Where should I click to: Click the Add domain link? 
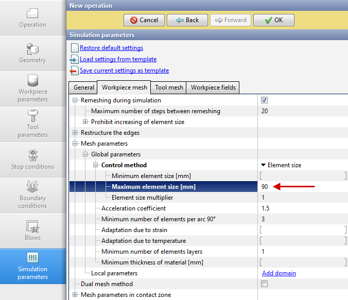[x=279, y=273]
